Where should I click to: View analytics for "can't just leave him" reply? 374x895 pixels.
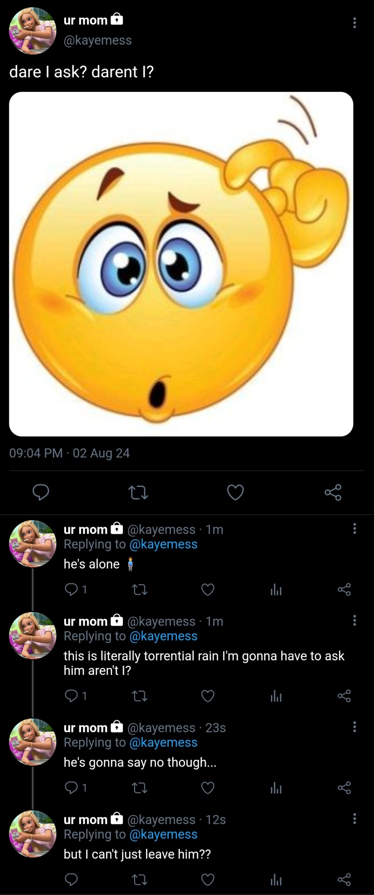coord(276,880)
